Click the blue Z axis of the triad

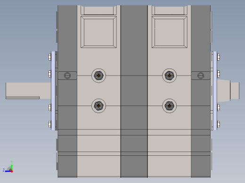tap(8, 171)
